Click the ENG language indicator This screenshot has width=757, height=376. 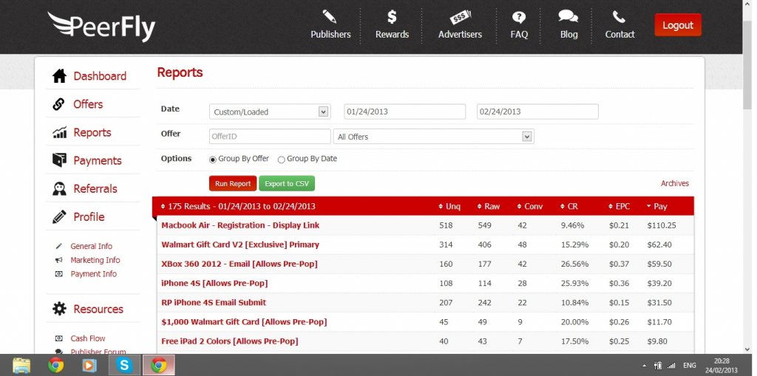[x=690, y=366]
